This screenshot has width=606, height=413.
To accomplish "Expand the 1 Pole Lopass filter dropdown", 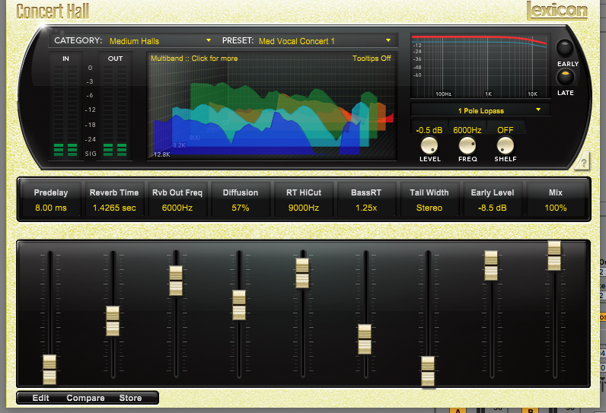I will pyautogui.click(x=538, y=110).
